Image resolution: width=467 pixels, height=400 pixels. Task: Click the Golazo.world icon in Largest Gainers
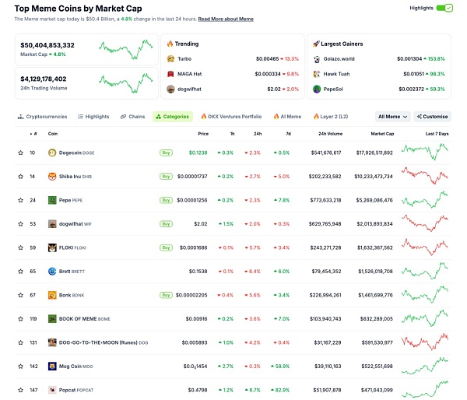pyautogui.click(x=317, y=58)
